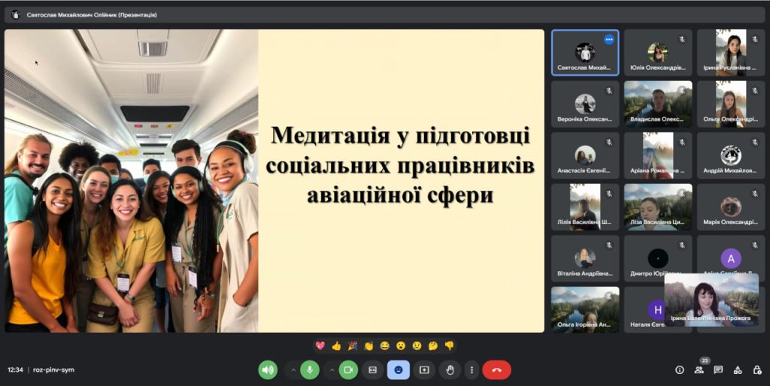Open the Activities shapes icon
This screenshot has height=386, width=770.
pos(738,369)
